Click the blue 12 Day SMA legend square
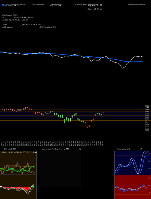Image resolution: width=151 pixels, height=199 pixels. coord(3,5)
